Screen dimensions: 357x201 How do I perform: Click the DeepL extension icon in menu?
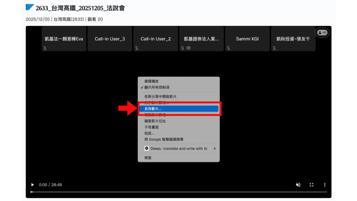pos(147,149)
